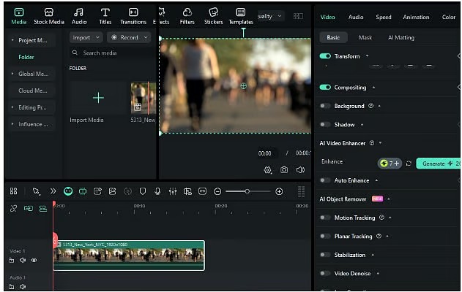Image resolution: width=462 pixels, height=292 pixels.
Task: Click the compare view icon beside quality dropdown
Action: point(298,16)
